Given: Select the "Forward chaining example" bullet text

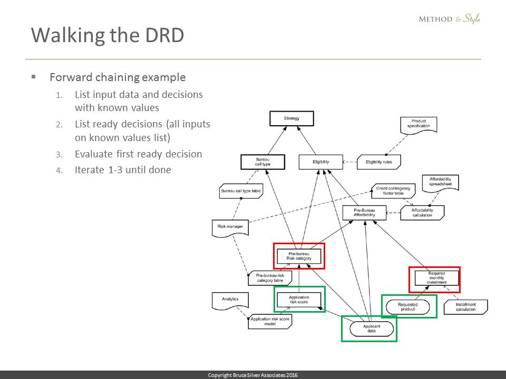Looking at the screenshot, I should tap(118, 77).
